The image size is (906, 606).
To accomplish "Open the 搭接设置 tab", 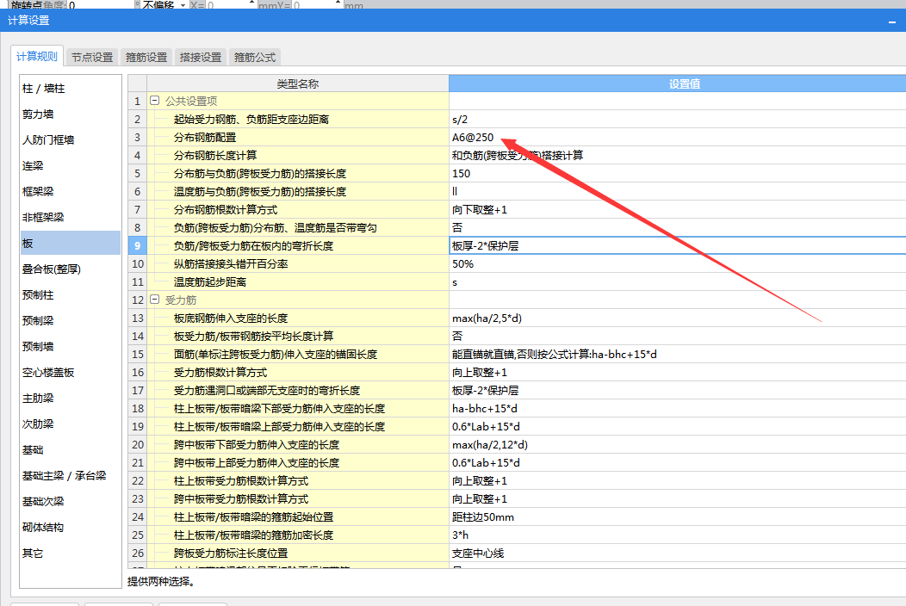I will click(201, 57).
